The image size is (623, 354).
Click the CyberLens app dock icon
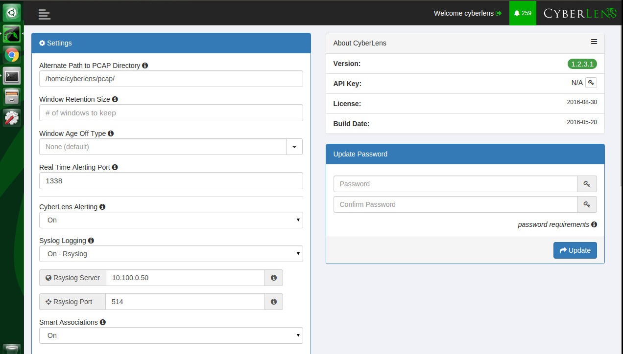click(x=12, y=33)
